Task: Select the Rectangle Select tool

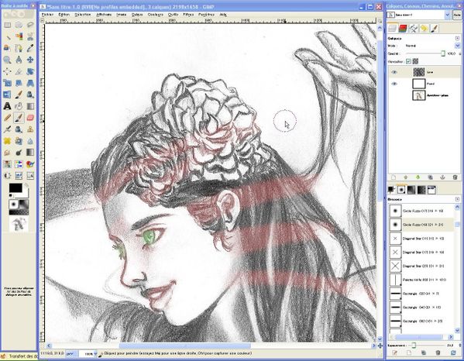Action: [x=8, y=25]
